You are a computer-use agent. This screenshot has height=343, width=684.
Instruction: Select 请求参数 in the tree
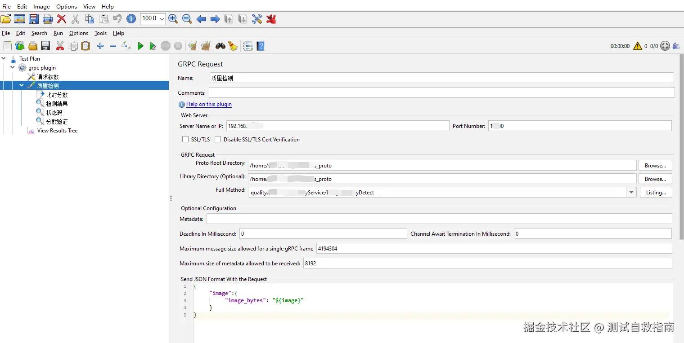click(x=48, y=77)
